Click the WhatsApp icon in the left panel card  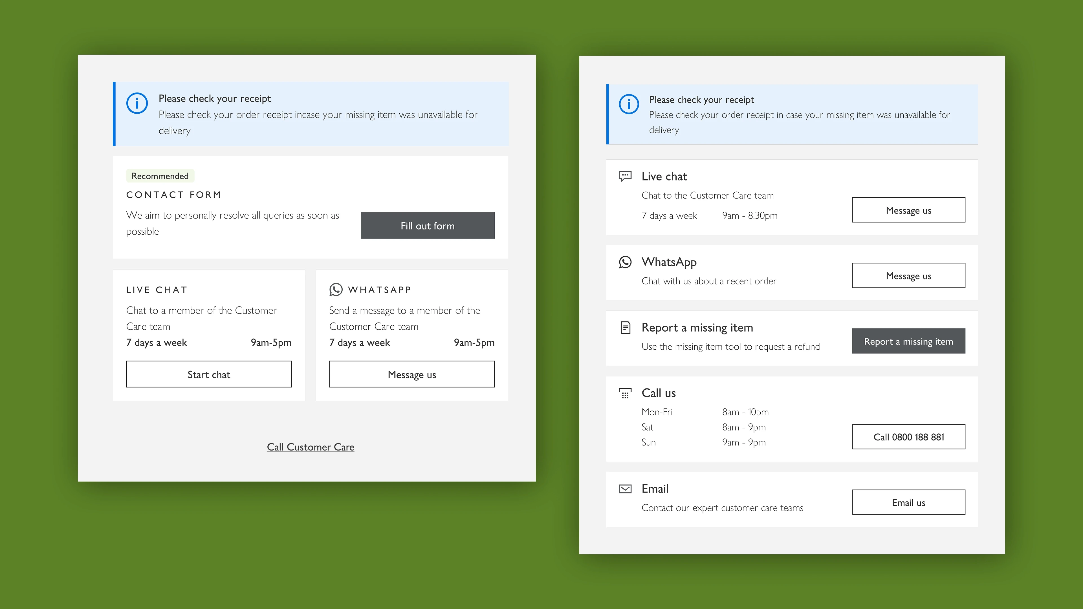click(x=336, y=290)
